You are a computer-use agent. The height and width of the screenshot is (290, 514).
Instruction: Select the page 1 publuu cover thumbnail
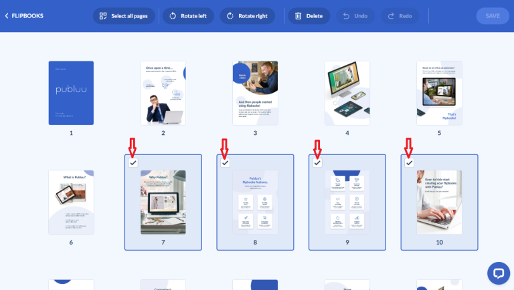71,93
